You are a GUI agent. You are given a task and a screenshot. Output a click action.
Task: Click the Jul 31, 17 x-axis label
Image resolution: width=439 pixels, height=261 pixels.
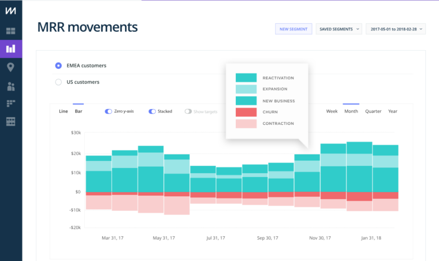(216, 238)
